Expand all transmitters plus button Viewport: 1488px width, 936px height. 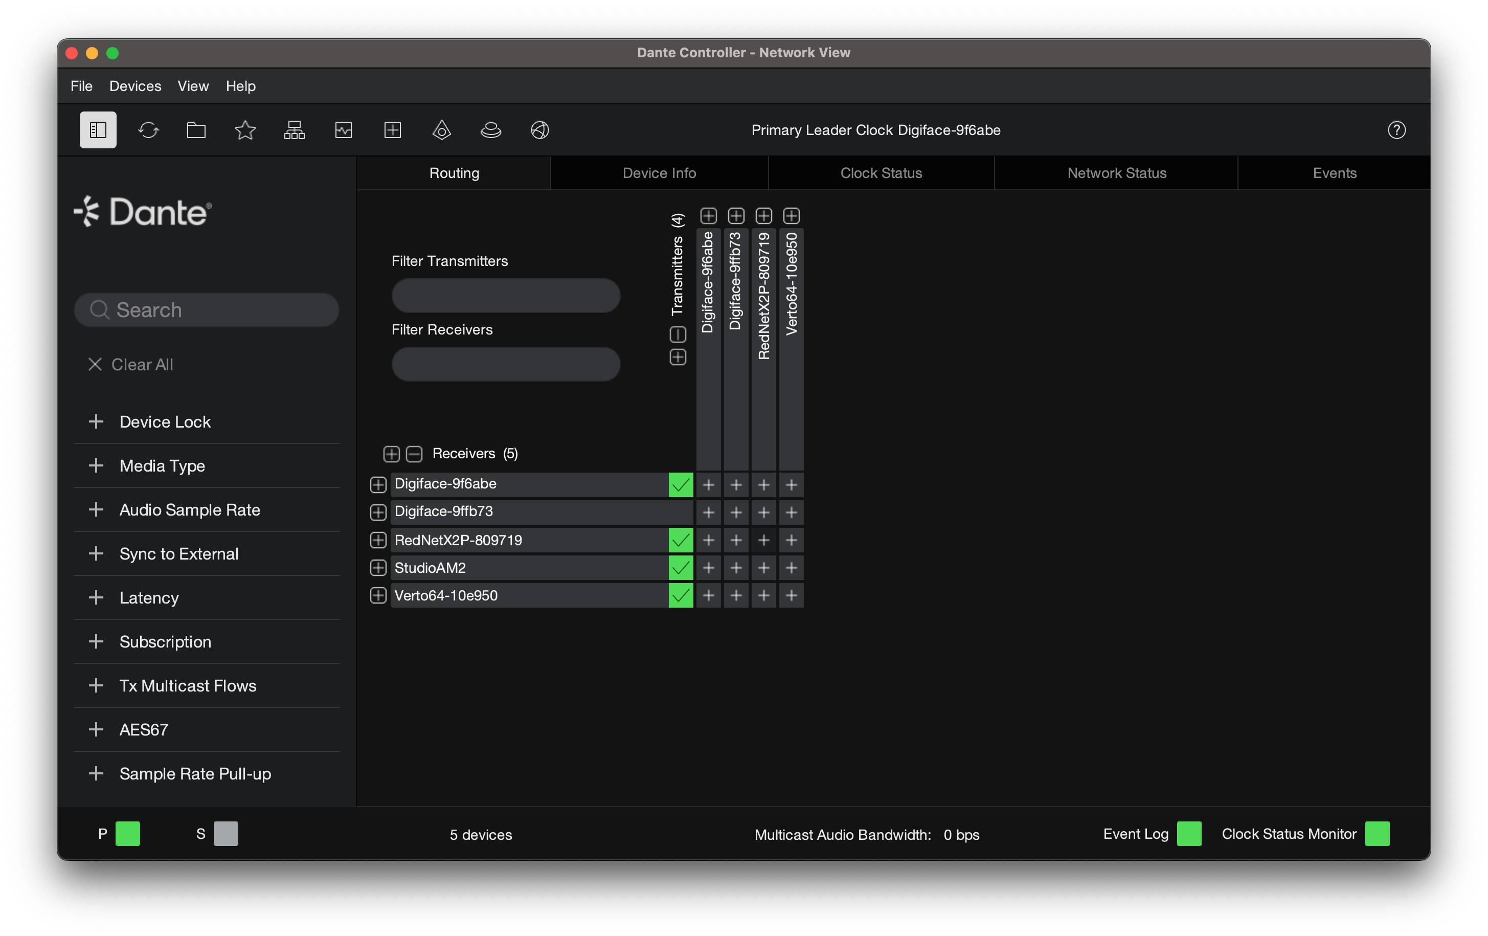point(678,358)
